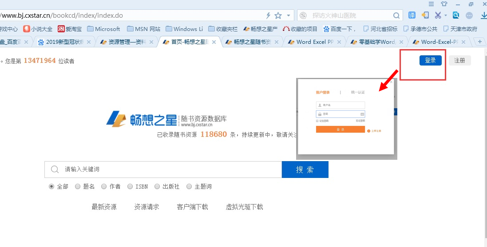Open downloads via the download arrow icon
This screenshot has height=247, width=487.
click(x=484, y=15)
